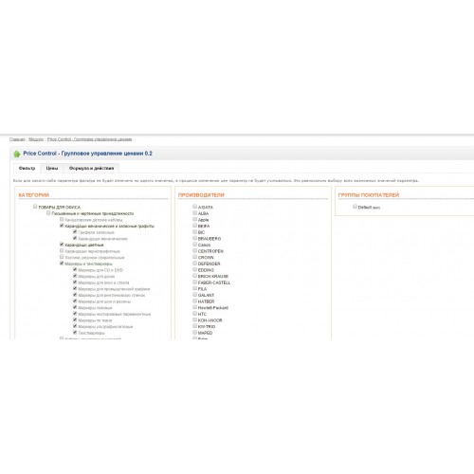Select the ALBA manufacturer checkbox
Image resolution: width=474 pixels, height=474 pixels.
pyautogui.click(x=195, y=213)
